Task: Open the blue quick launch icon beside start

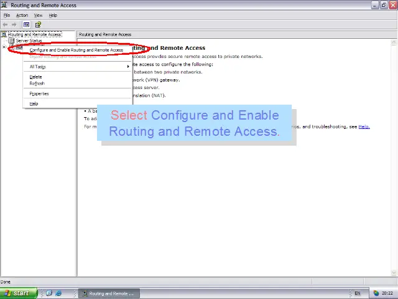Action: pos(49,293)
